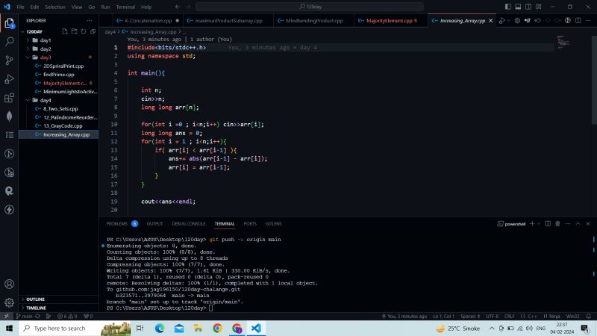Change the CRLF line ending
The image size is (597, 336).
coord(510,316)
